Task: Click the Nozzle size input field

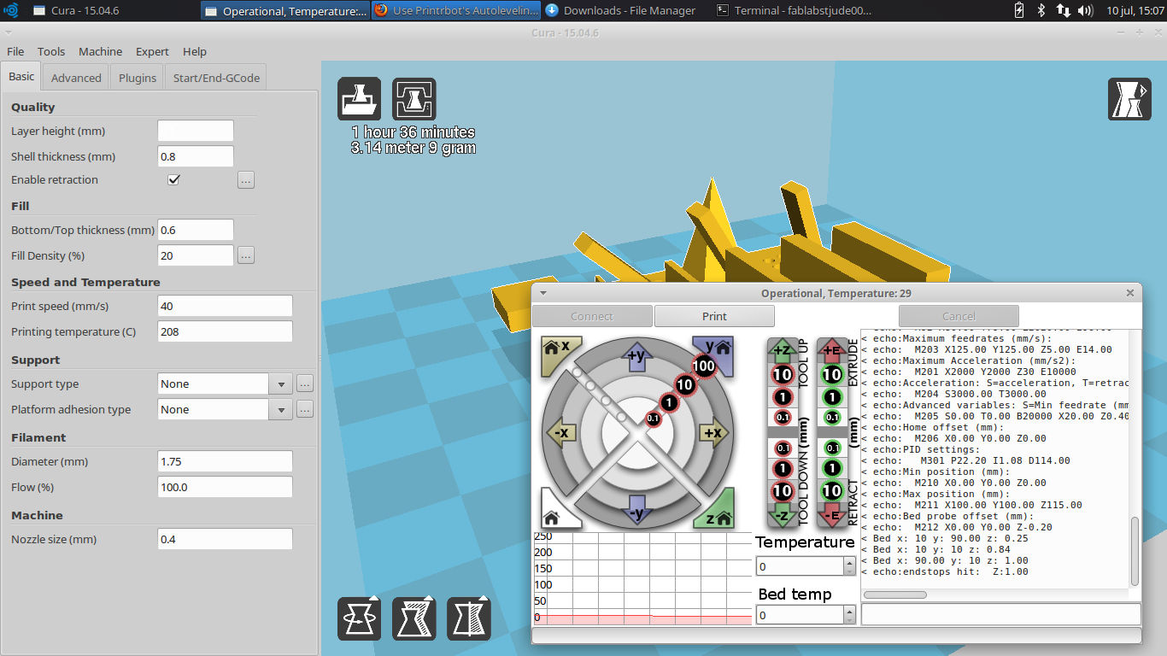Action: 226,540
